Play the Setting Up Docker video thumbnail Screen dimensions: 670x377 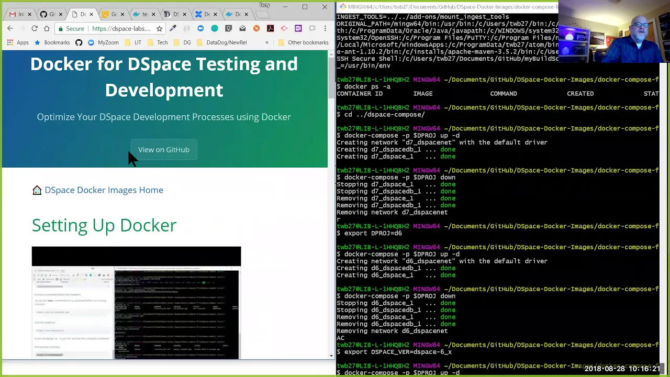pos(136,303)
